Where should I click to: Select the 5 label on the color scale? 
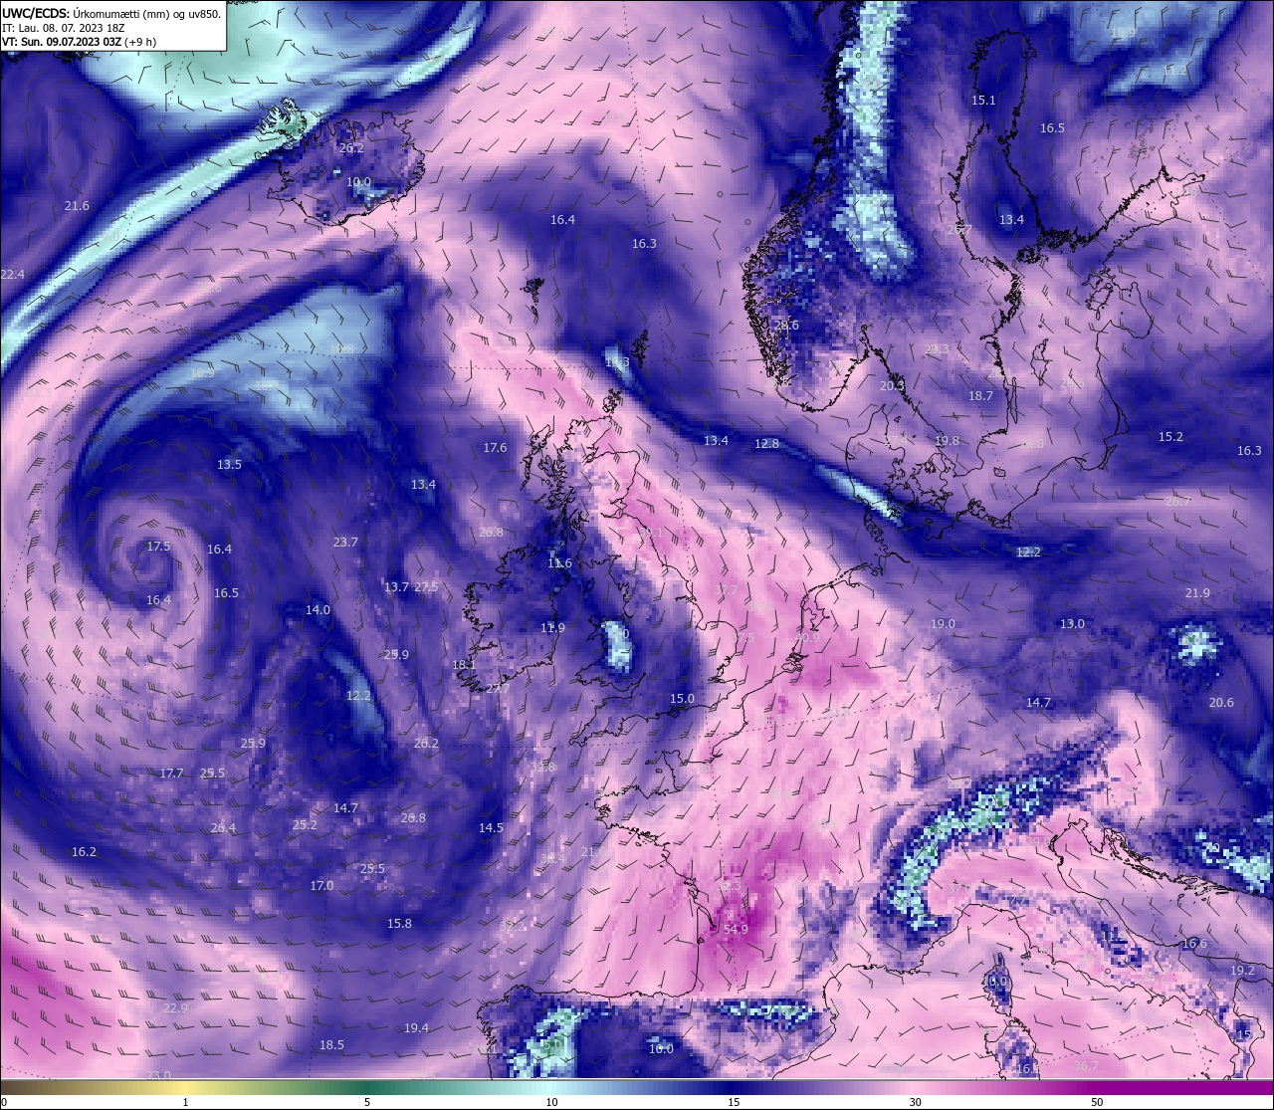[367, 1102]
